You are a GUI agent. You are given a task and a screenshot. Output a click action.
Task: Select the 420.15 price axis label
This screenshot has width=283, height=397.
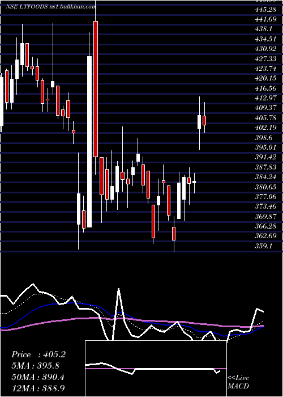[x=265, y=78]
